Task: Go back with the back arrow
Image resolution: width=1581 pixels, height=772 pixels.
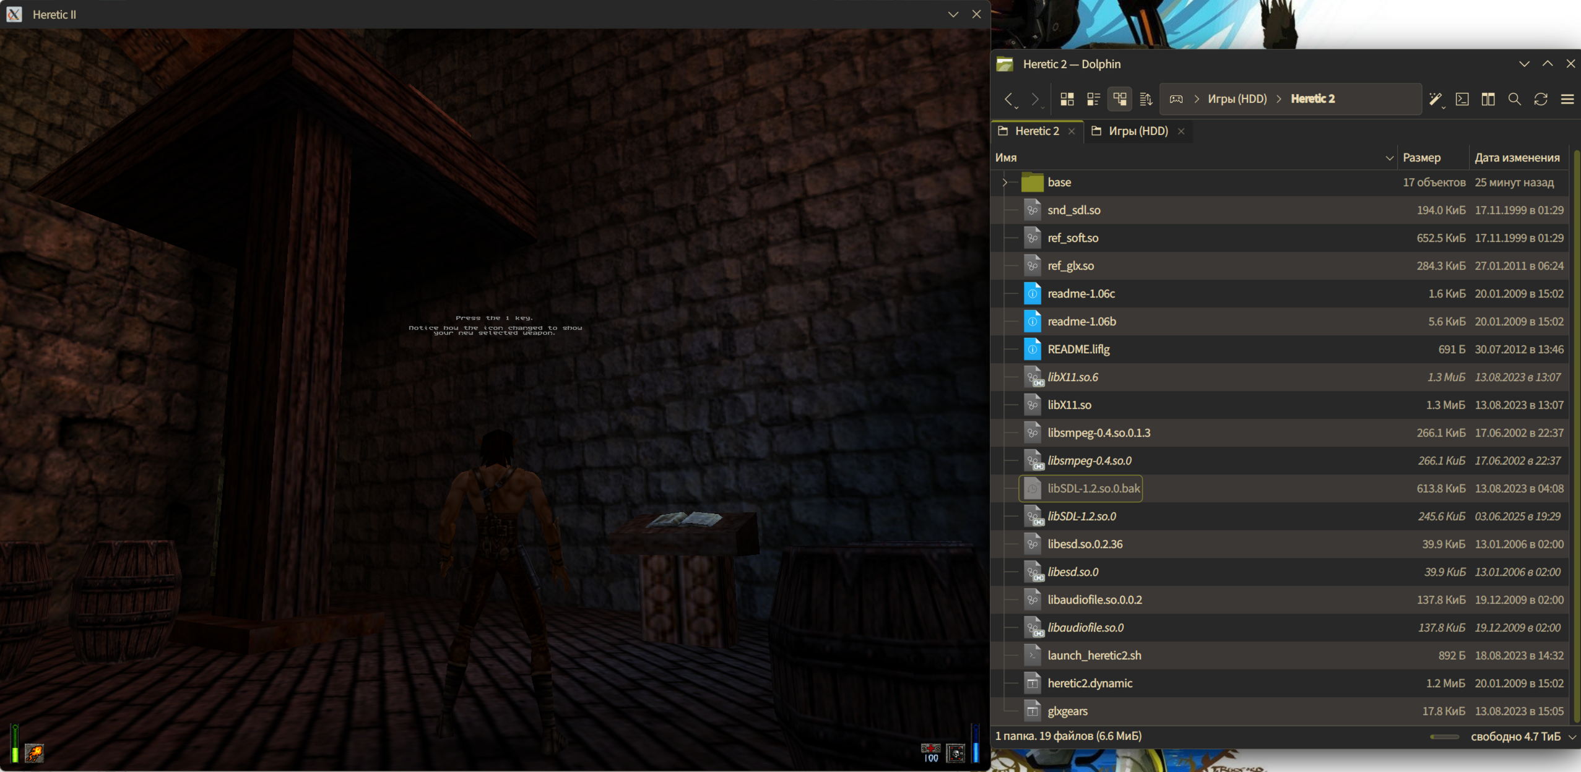Action: coord(1009,99)
